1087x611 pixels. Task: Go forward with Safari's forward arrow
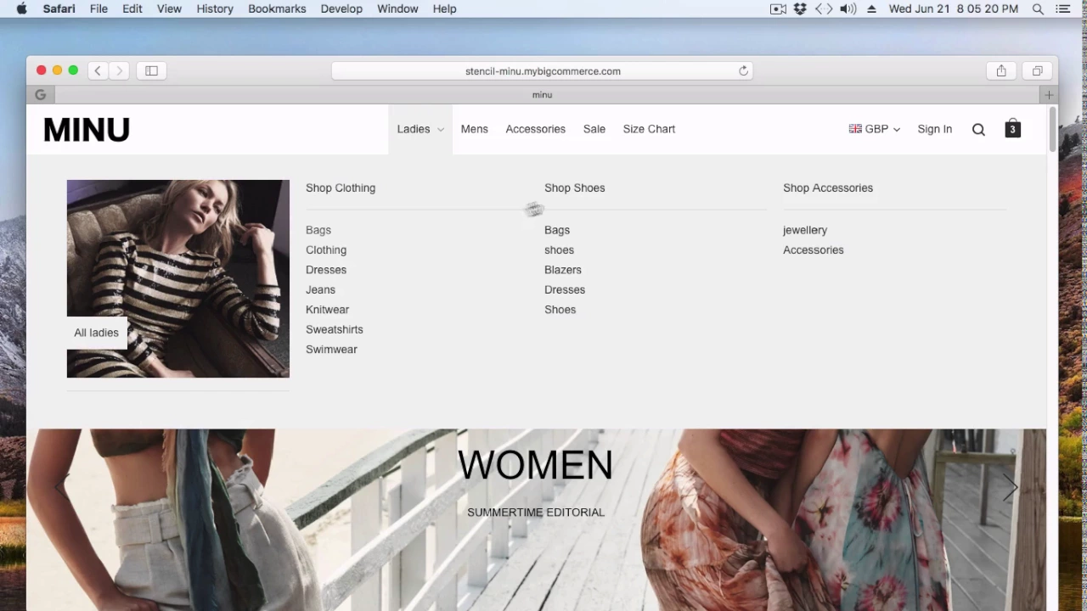point(120,71)
